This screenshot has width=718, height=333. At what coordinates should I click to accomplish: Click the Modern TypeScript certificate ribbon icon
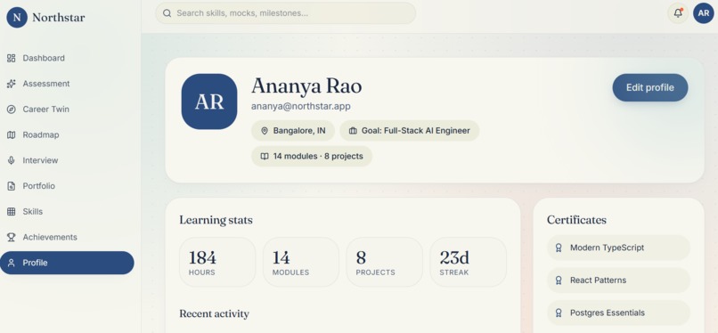click(559, 248)
